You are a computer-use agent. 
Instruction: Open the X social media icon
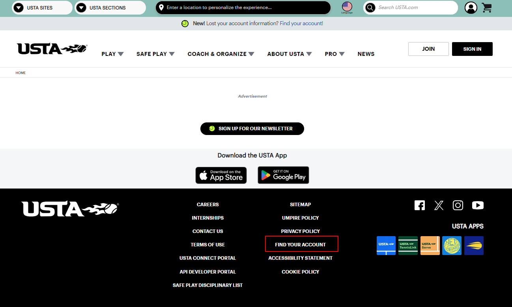coord(439,205)
